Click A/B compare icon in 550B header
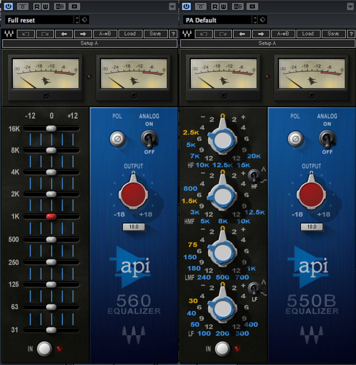The image size is (356, 365). pyautogui.click(x=238, y=7)
